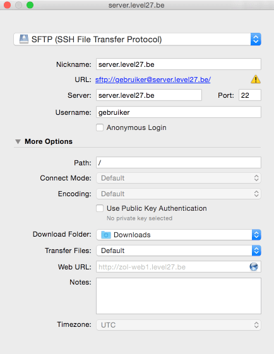Click the globe icon in Web URL field
Screen dimensions: 274x354
[x=254, y=267]
